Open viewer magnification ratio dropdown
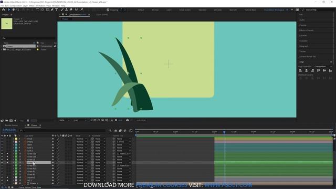This screenshot has height=189, width=336. 64,120
